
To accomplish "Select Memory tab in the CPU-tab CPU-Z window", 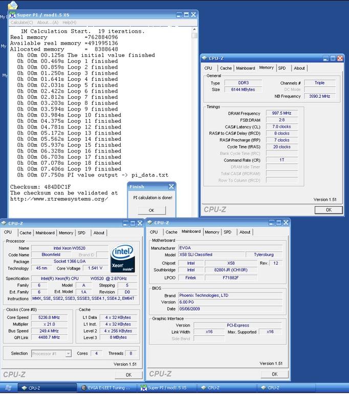I will click(x=66, y=233).
